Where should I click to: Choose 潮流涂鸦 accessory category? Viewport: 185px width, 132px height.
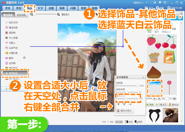click(12, 28)
